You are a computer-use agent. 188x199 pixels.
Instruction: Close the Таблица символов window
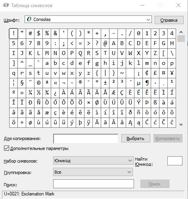click(x=178, y=5)
